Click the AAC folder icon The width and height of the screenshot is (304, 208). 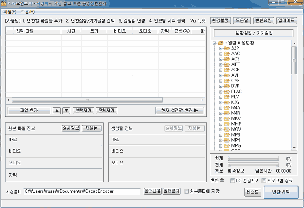[x=227, y=54]
